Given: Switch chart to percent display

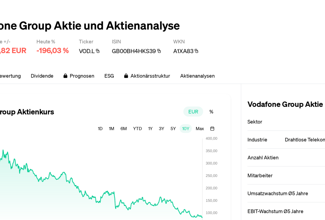Looking at the screenshot, I should click(x=211, y=112).
